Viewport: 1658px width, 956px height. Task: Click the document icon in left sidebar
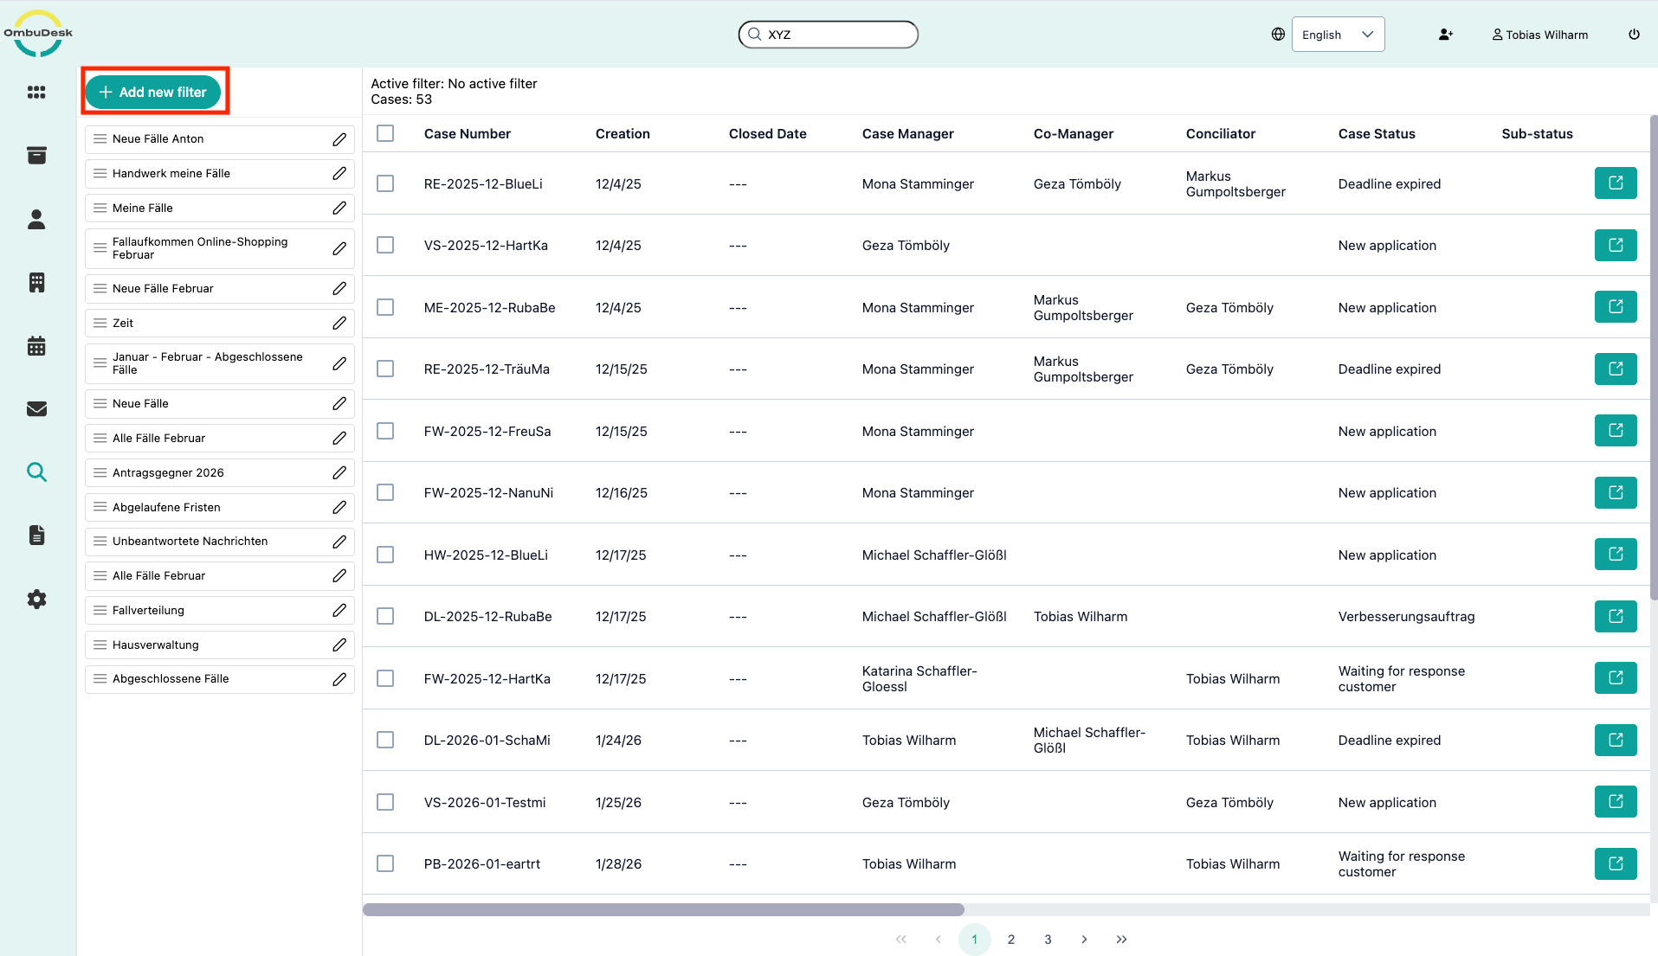[36, 536]
